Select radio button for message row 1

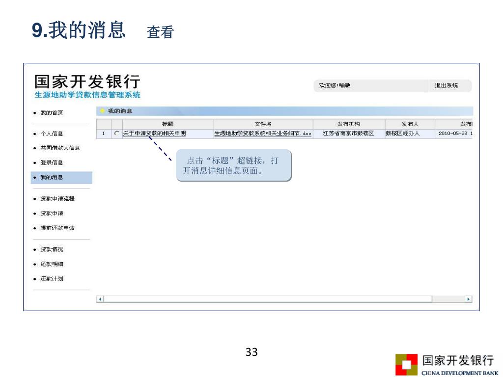click(117, 134)
